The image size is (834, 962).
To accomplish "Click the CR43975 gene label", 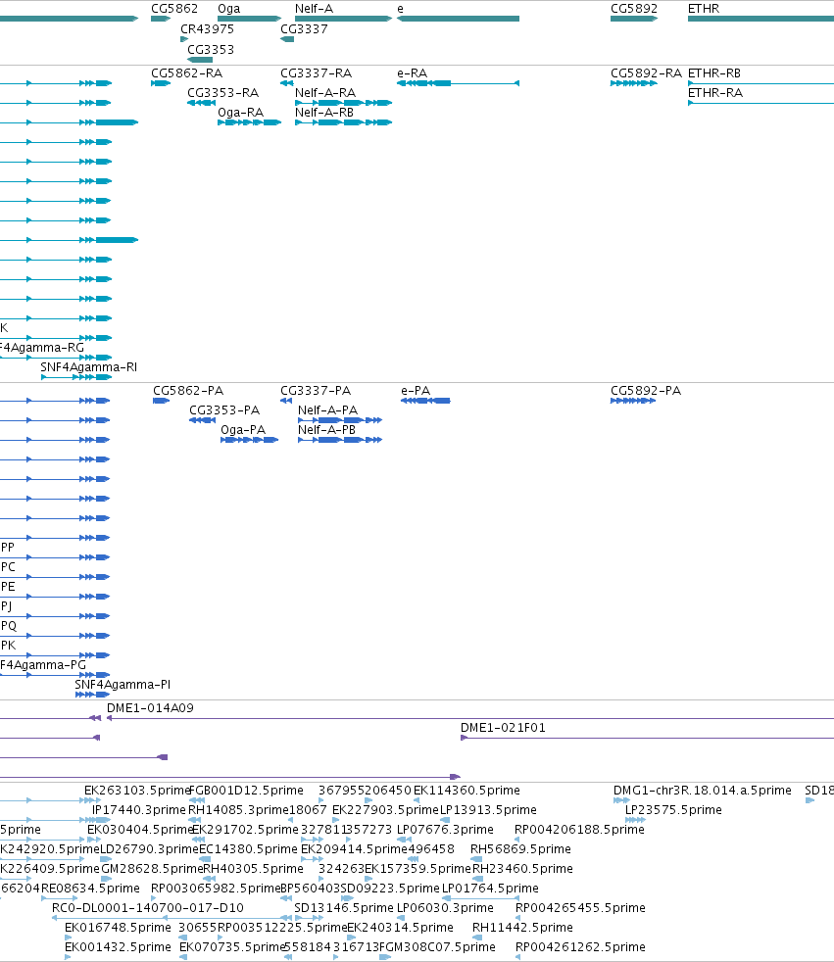I will click(207, 28).
